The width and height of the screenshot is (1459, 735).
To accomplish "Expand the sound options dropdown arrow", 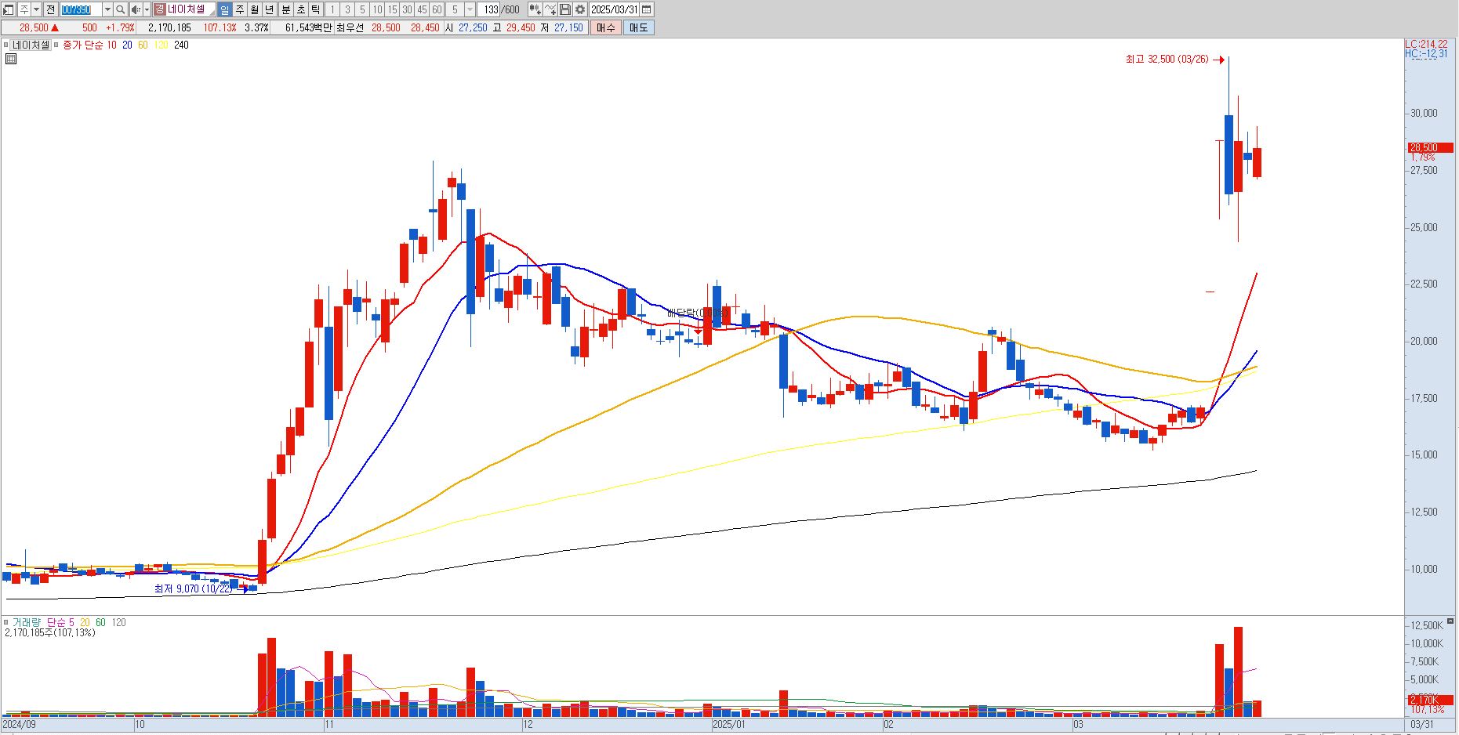I will coord(147,9).
